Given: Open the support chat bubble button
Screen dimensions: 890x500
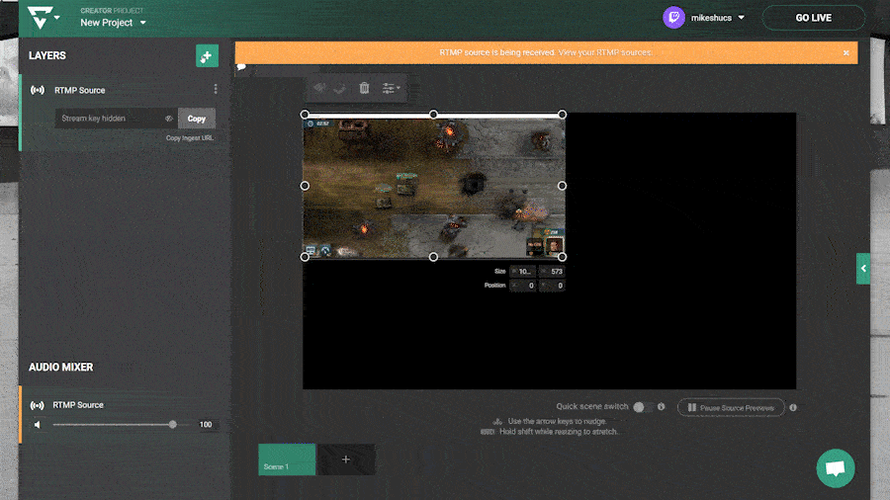Looking at the screenshot, I should pos(836,468).
